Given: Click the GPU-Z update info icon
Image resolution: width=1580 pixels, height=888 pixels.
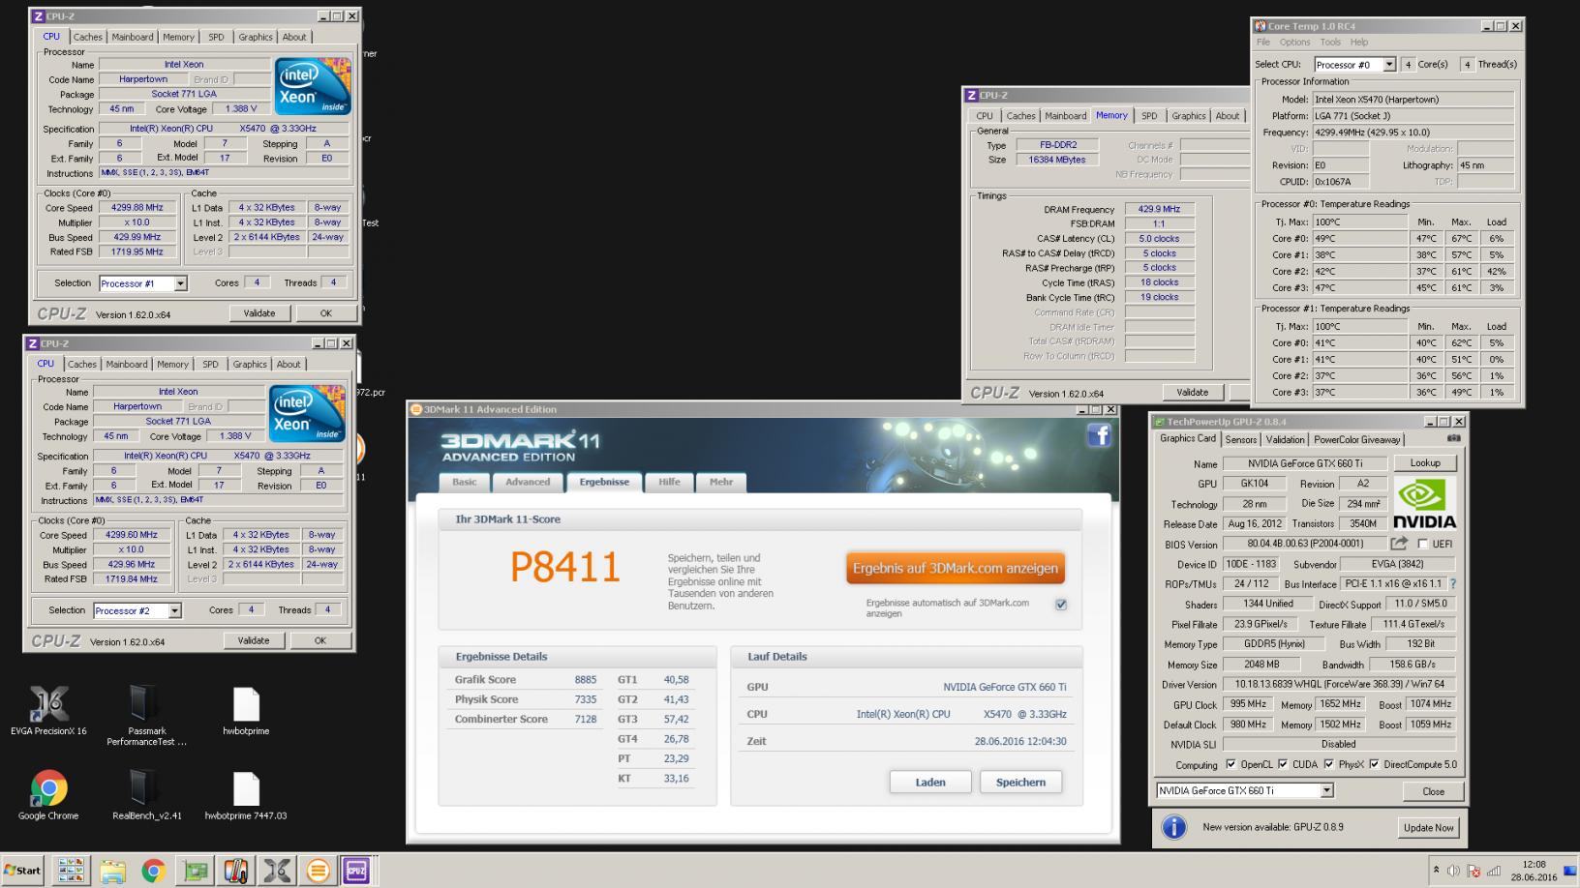Looking at the screenshot, I should tap(1173, 828).
